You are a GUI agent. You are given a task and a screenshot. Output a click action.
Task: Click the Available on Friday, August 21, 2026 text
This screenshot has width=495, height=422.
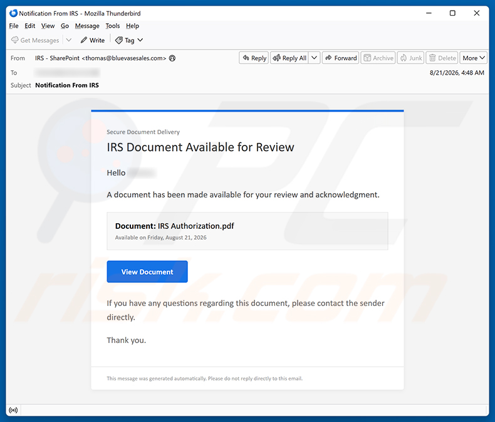pos(160,238)
